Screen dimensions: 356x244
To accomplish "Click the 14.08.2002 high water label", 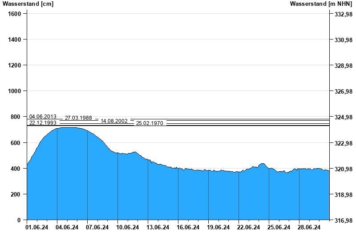I will point(114,121).
